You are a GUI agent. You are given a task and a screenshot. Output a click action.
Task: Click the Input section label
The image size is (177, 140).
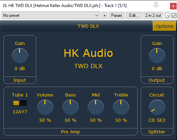(20, 80)
